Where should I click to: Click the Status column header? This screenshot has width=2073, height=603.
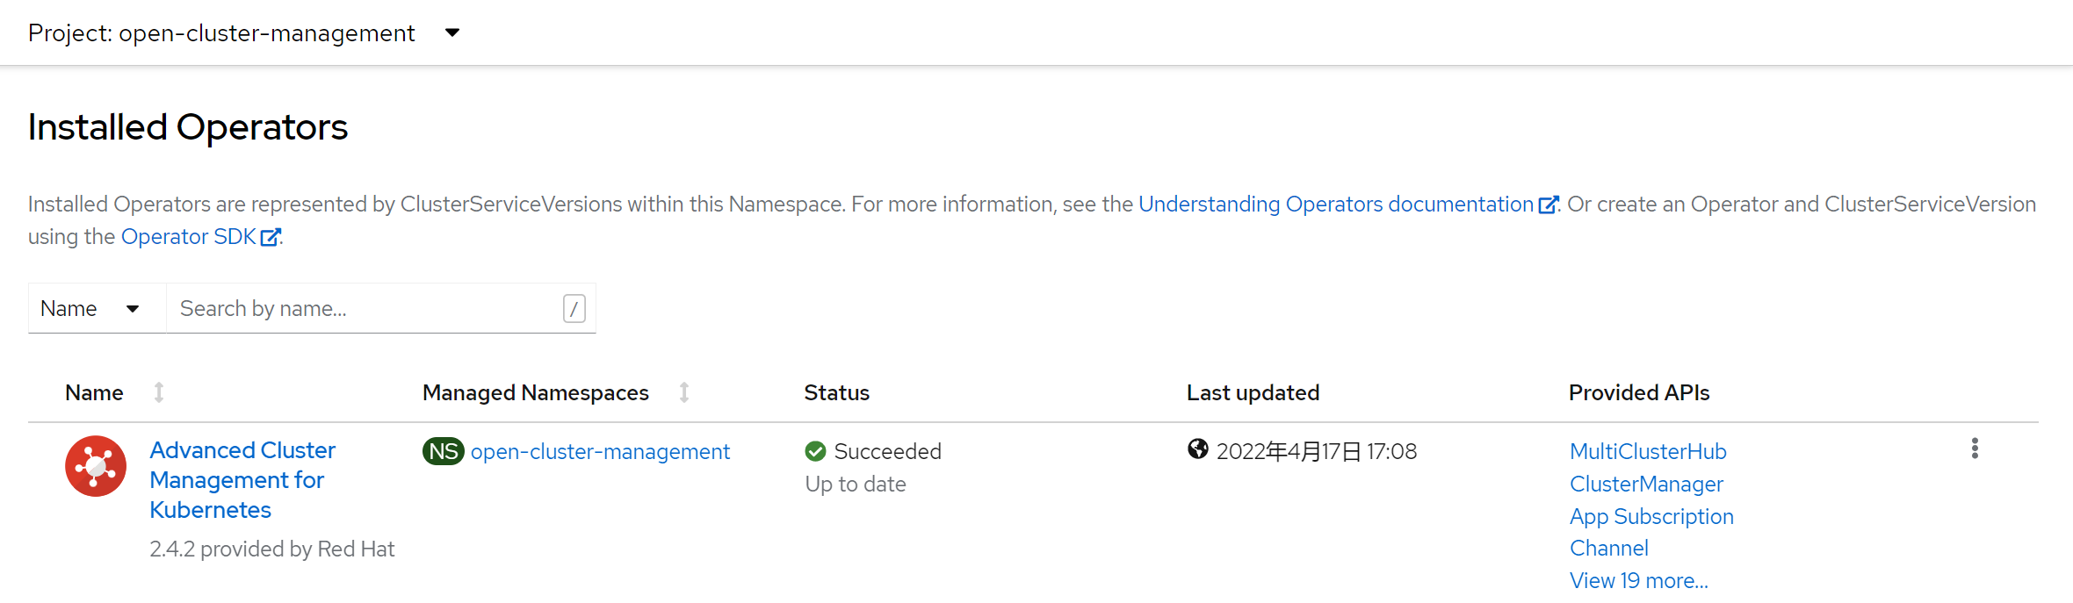(836, 392)
